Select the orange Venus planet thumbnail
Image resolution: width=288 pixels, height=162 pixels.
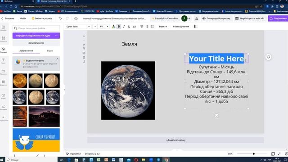point(20,81)
